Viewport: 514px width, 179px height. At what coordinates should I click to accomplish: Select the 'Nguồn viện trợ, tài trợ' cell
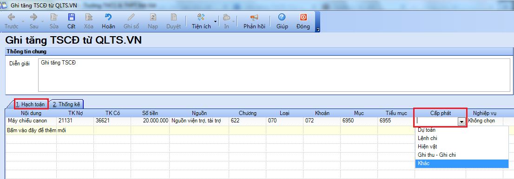(199, 121)
